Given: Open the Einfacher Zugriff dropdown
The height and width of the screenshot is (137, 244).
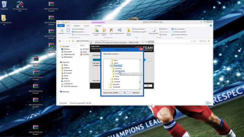Looking at the screenshot, I should pos(140,32).
